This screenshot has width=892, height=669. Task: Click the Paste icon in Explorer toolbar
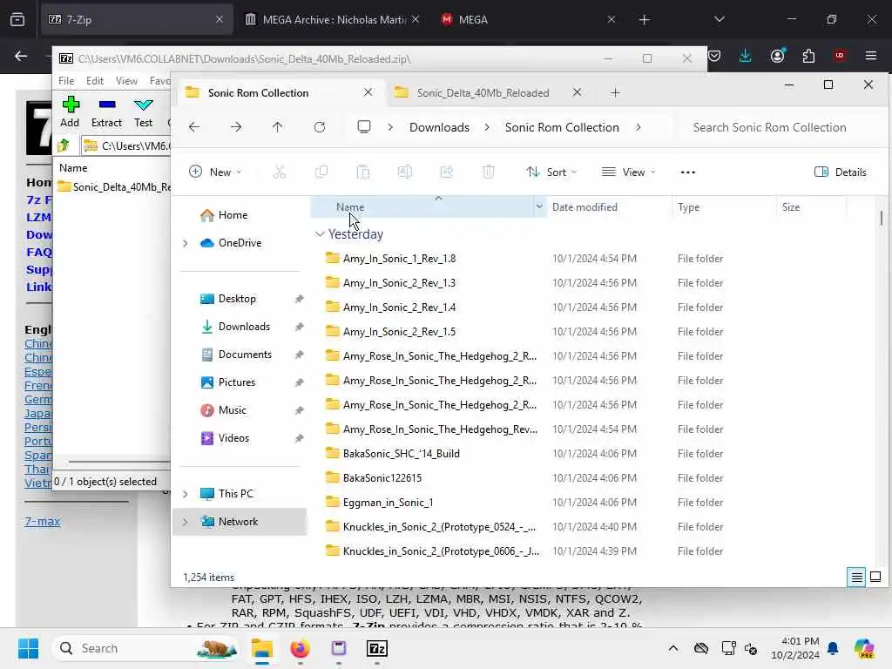tap(363, 172)
